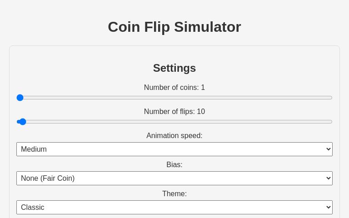
Task: Click the middle of the Number of flips track
Action: tap(174, 122)
